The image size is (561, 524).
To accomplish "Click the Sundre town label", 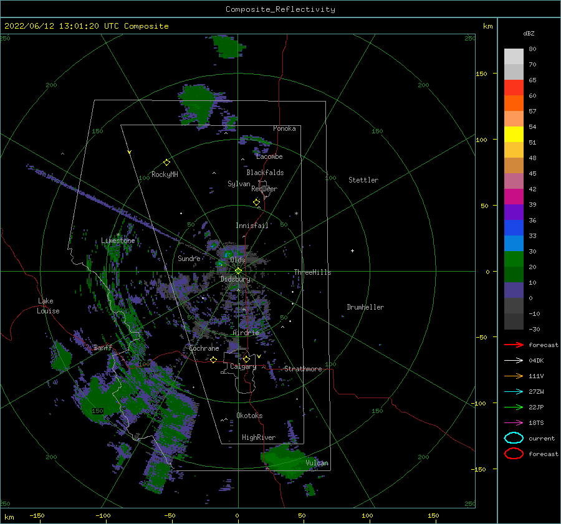I will click(189, 259).
